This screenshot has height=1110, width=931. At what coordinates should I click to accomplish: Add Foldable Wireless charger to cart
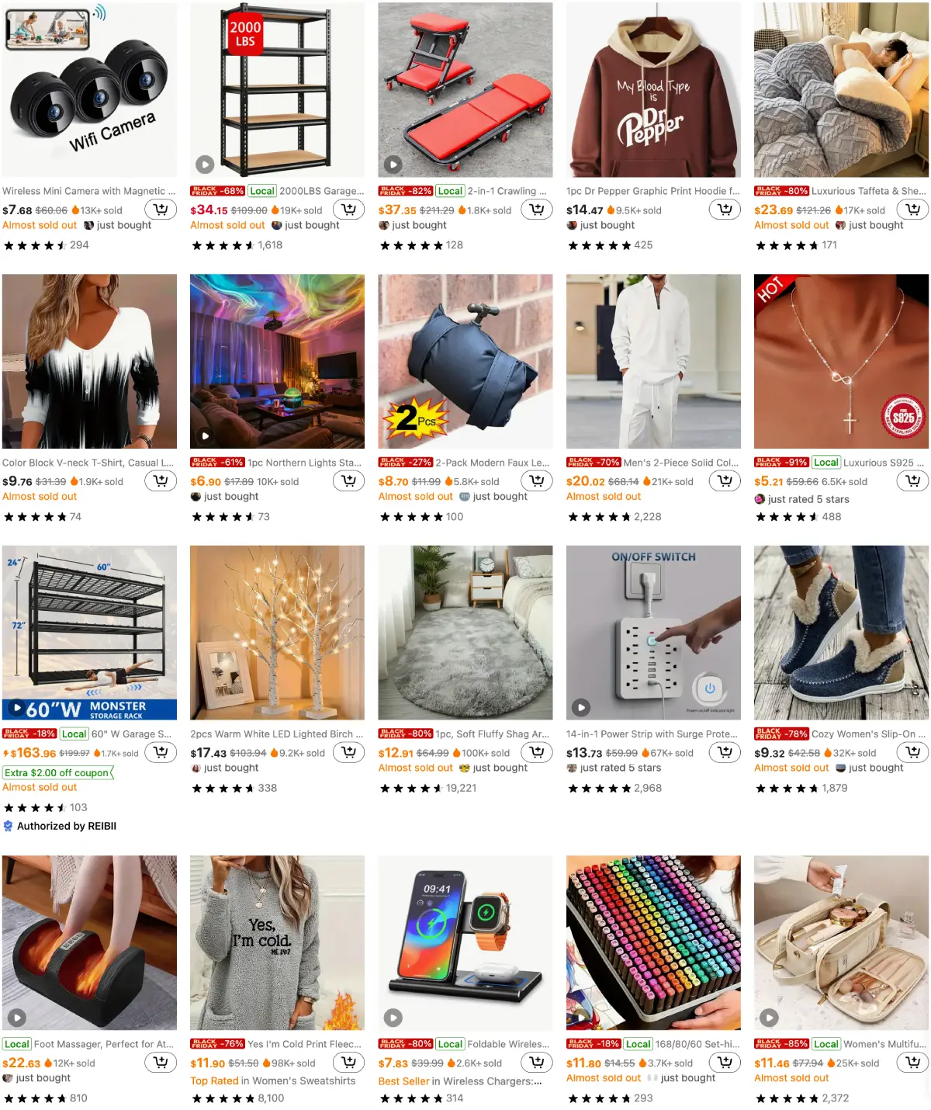(x=537, y=1063)
